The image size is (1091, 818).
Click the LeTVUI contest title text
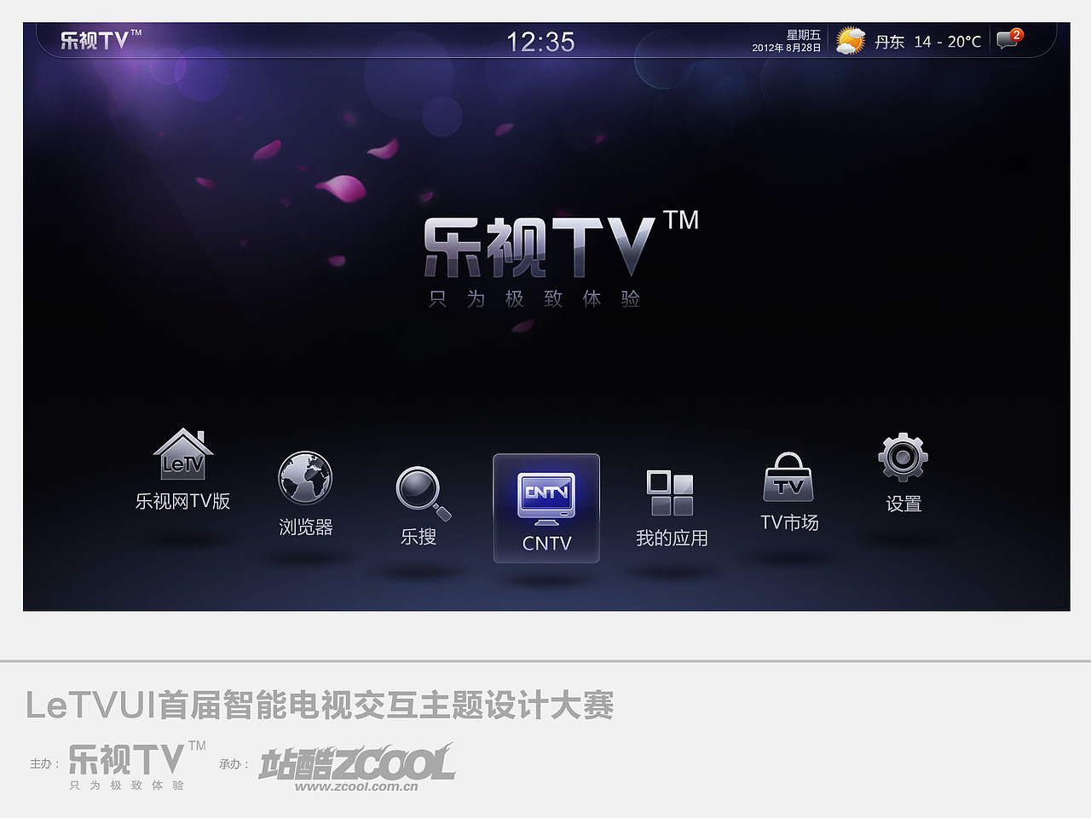(320, 706)
